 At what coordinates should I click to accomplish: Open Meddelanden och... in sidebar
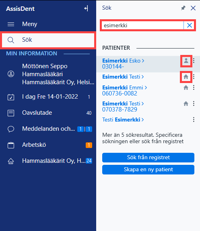click(48, 129)
